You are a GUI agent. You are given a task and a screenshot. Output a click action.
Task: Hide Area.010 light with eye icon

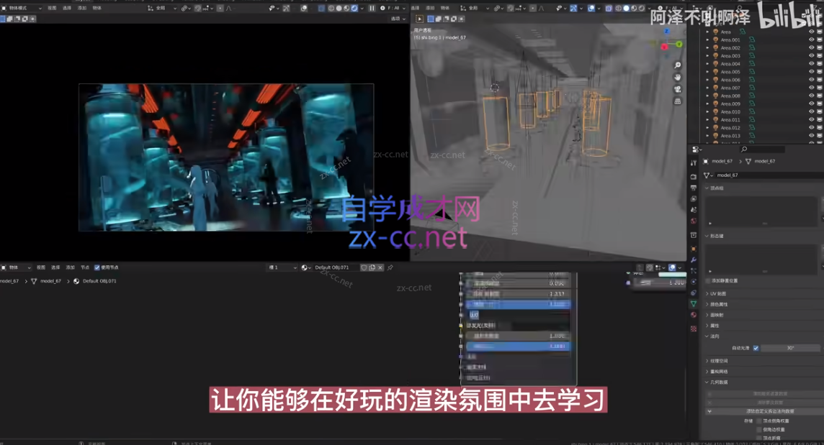811,111
